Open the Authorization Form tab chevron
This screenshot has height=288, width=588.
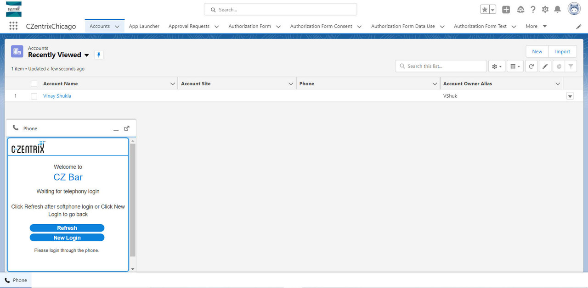tap(278, 27)
